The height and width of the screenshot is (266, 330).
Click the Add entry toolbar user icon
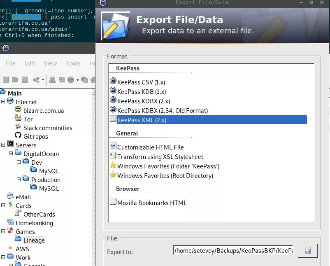coord(52,80)
